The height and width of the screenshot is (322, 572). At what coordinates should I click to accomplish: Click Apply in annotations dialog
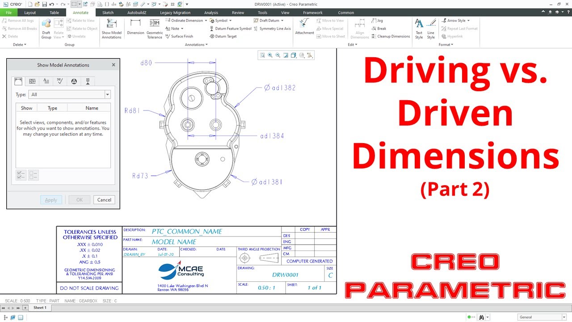coord(51,200)
